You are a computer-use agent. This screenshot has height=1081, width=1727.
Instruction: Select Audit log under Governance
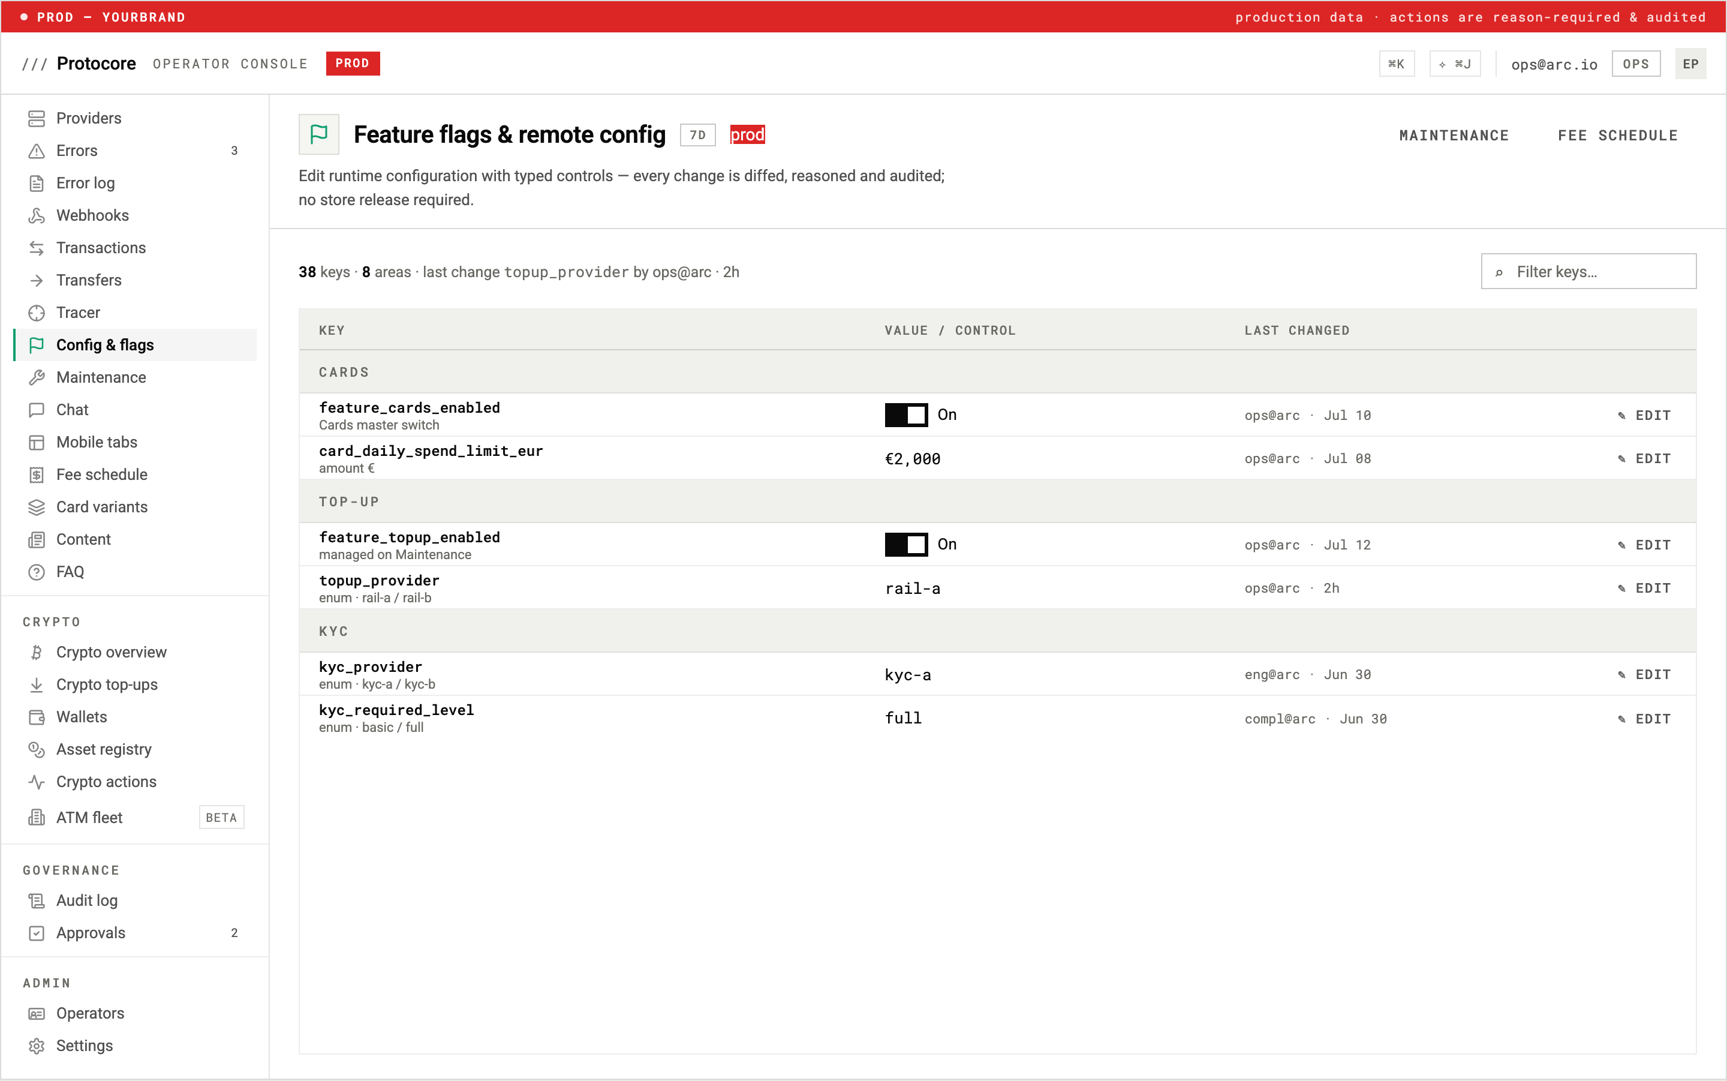pos(135,901)
